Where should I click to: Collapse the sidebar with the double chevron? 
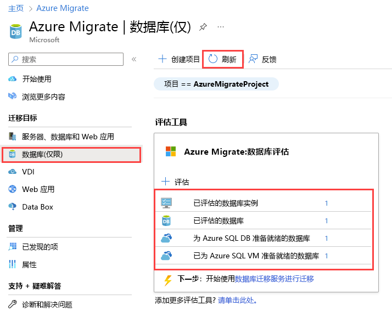pos(134,59)
